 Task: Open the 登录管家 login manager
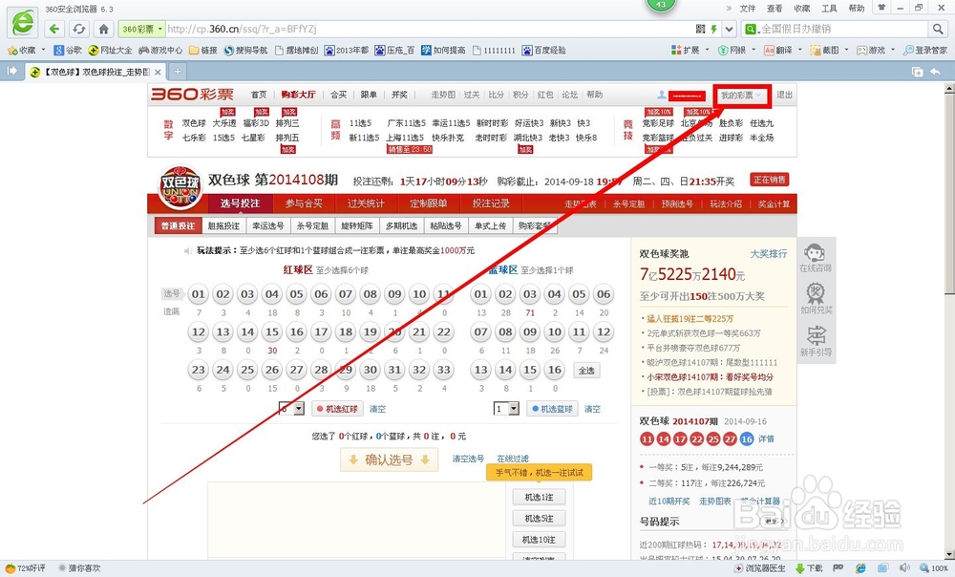(925, 50)
